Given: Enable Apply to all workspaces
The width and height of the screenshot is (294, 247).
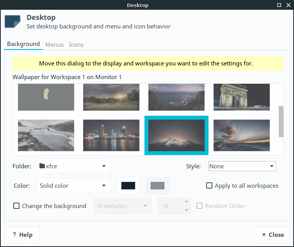Looking at the screenshot, I should [x=210, y=186].
